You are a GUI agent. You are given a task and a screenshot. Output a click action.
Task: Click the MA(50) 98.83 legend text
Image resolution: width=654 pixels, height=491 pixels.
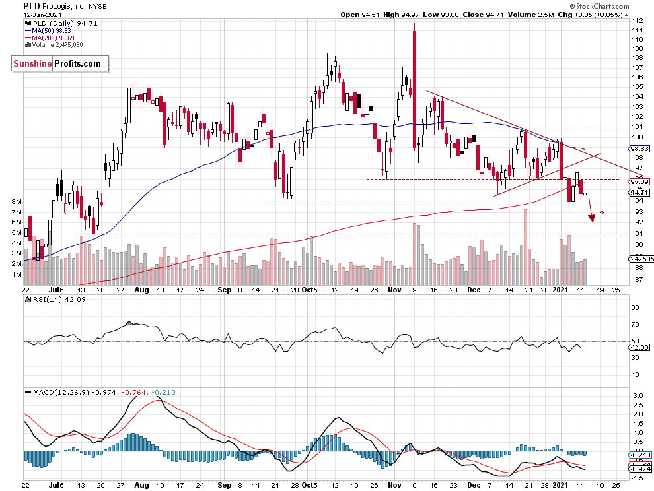coord(52,31)
